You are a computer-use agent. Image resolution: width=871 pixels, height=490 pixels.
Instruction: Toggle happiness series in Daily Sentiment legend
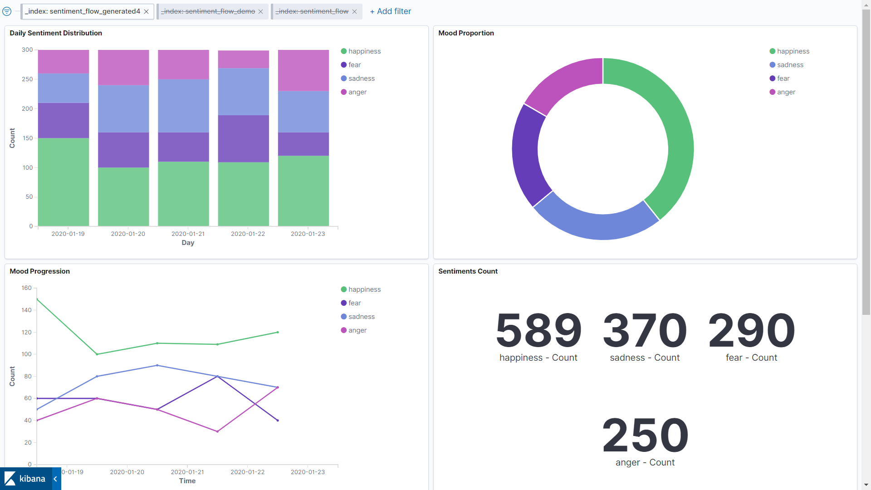coord(364,51)
